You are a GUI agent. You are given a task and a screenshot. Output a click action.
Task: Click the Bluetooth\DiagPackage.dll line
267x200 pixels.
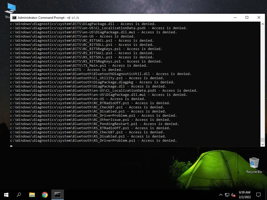coord(88,86)
